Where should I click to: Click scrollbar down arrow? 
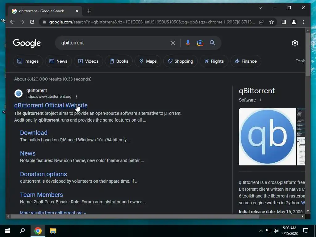[308, 211]
